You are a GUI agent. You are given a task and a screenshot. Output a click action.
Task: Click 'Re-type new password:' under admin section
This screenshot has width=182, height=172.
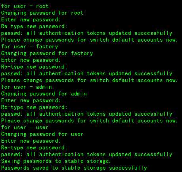[x=34, y=107]
